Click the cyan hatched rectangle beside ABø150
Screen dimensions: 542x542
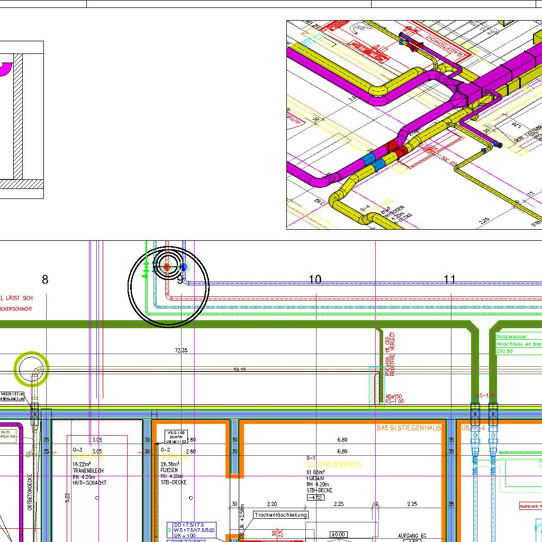376,387
